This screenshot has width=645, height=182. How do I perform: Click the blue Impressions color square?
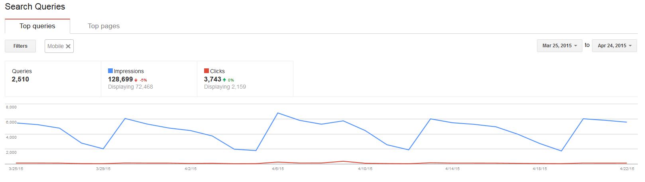110,71
